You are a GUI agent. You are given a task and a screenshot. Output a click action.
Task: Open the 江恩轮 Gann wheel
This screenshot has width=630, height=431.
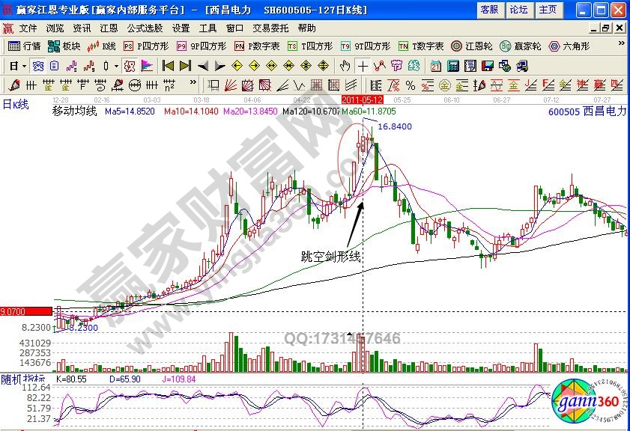[x=472, y=46]
